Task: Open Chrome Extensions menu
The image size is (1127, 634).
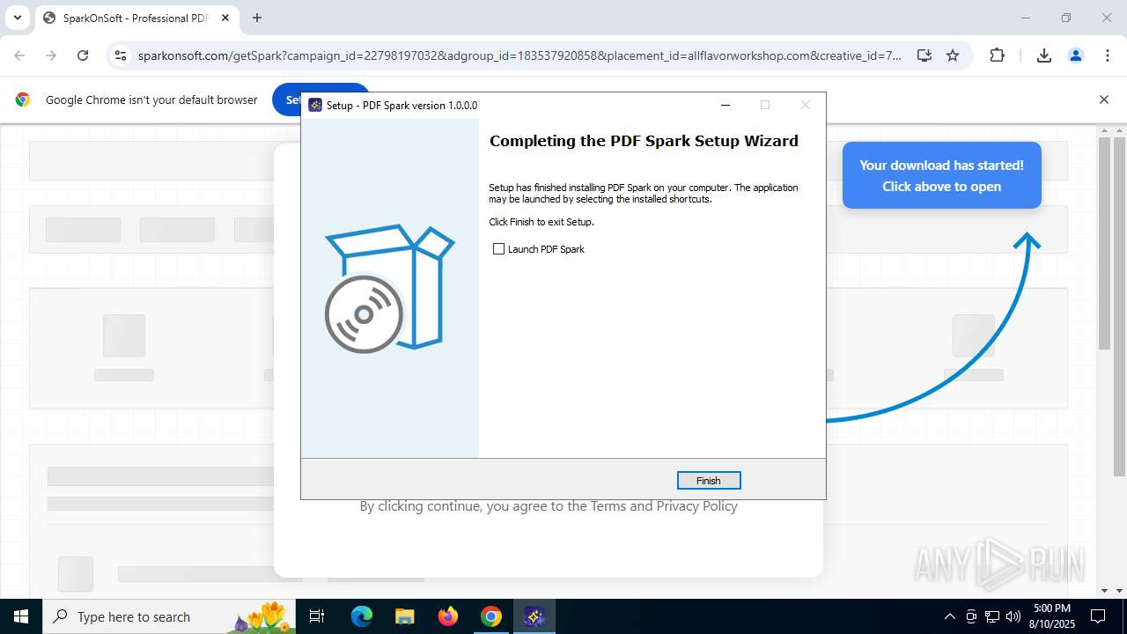Action: (x=997, y=55)
